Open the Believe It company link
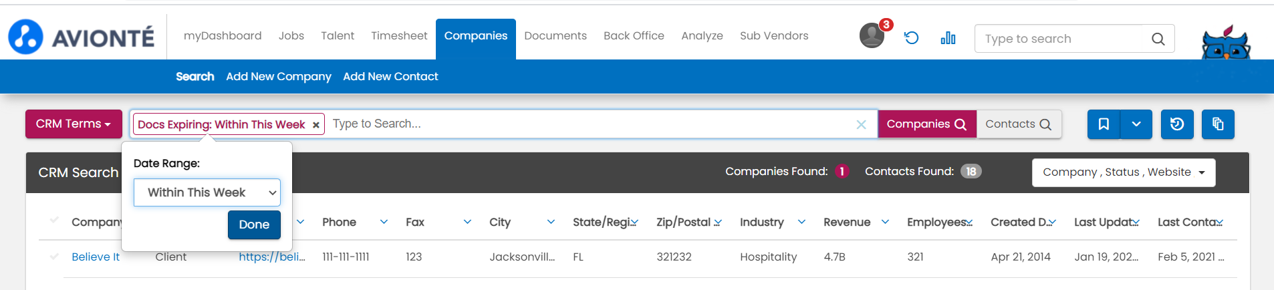The image size is (1274, 290). 96,257
